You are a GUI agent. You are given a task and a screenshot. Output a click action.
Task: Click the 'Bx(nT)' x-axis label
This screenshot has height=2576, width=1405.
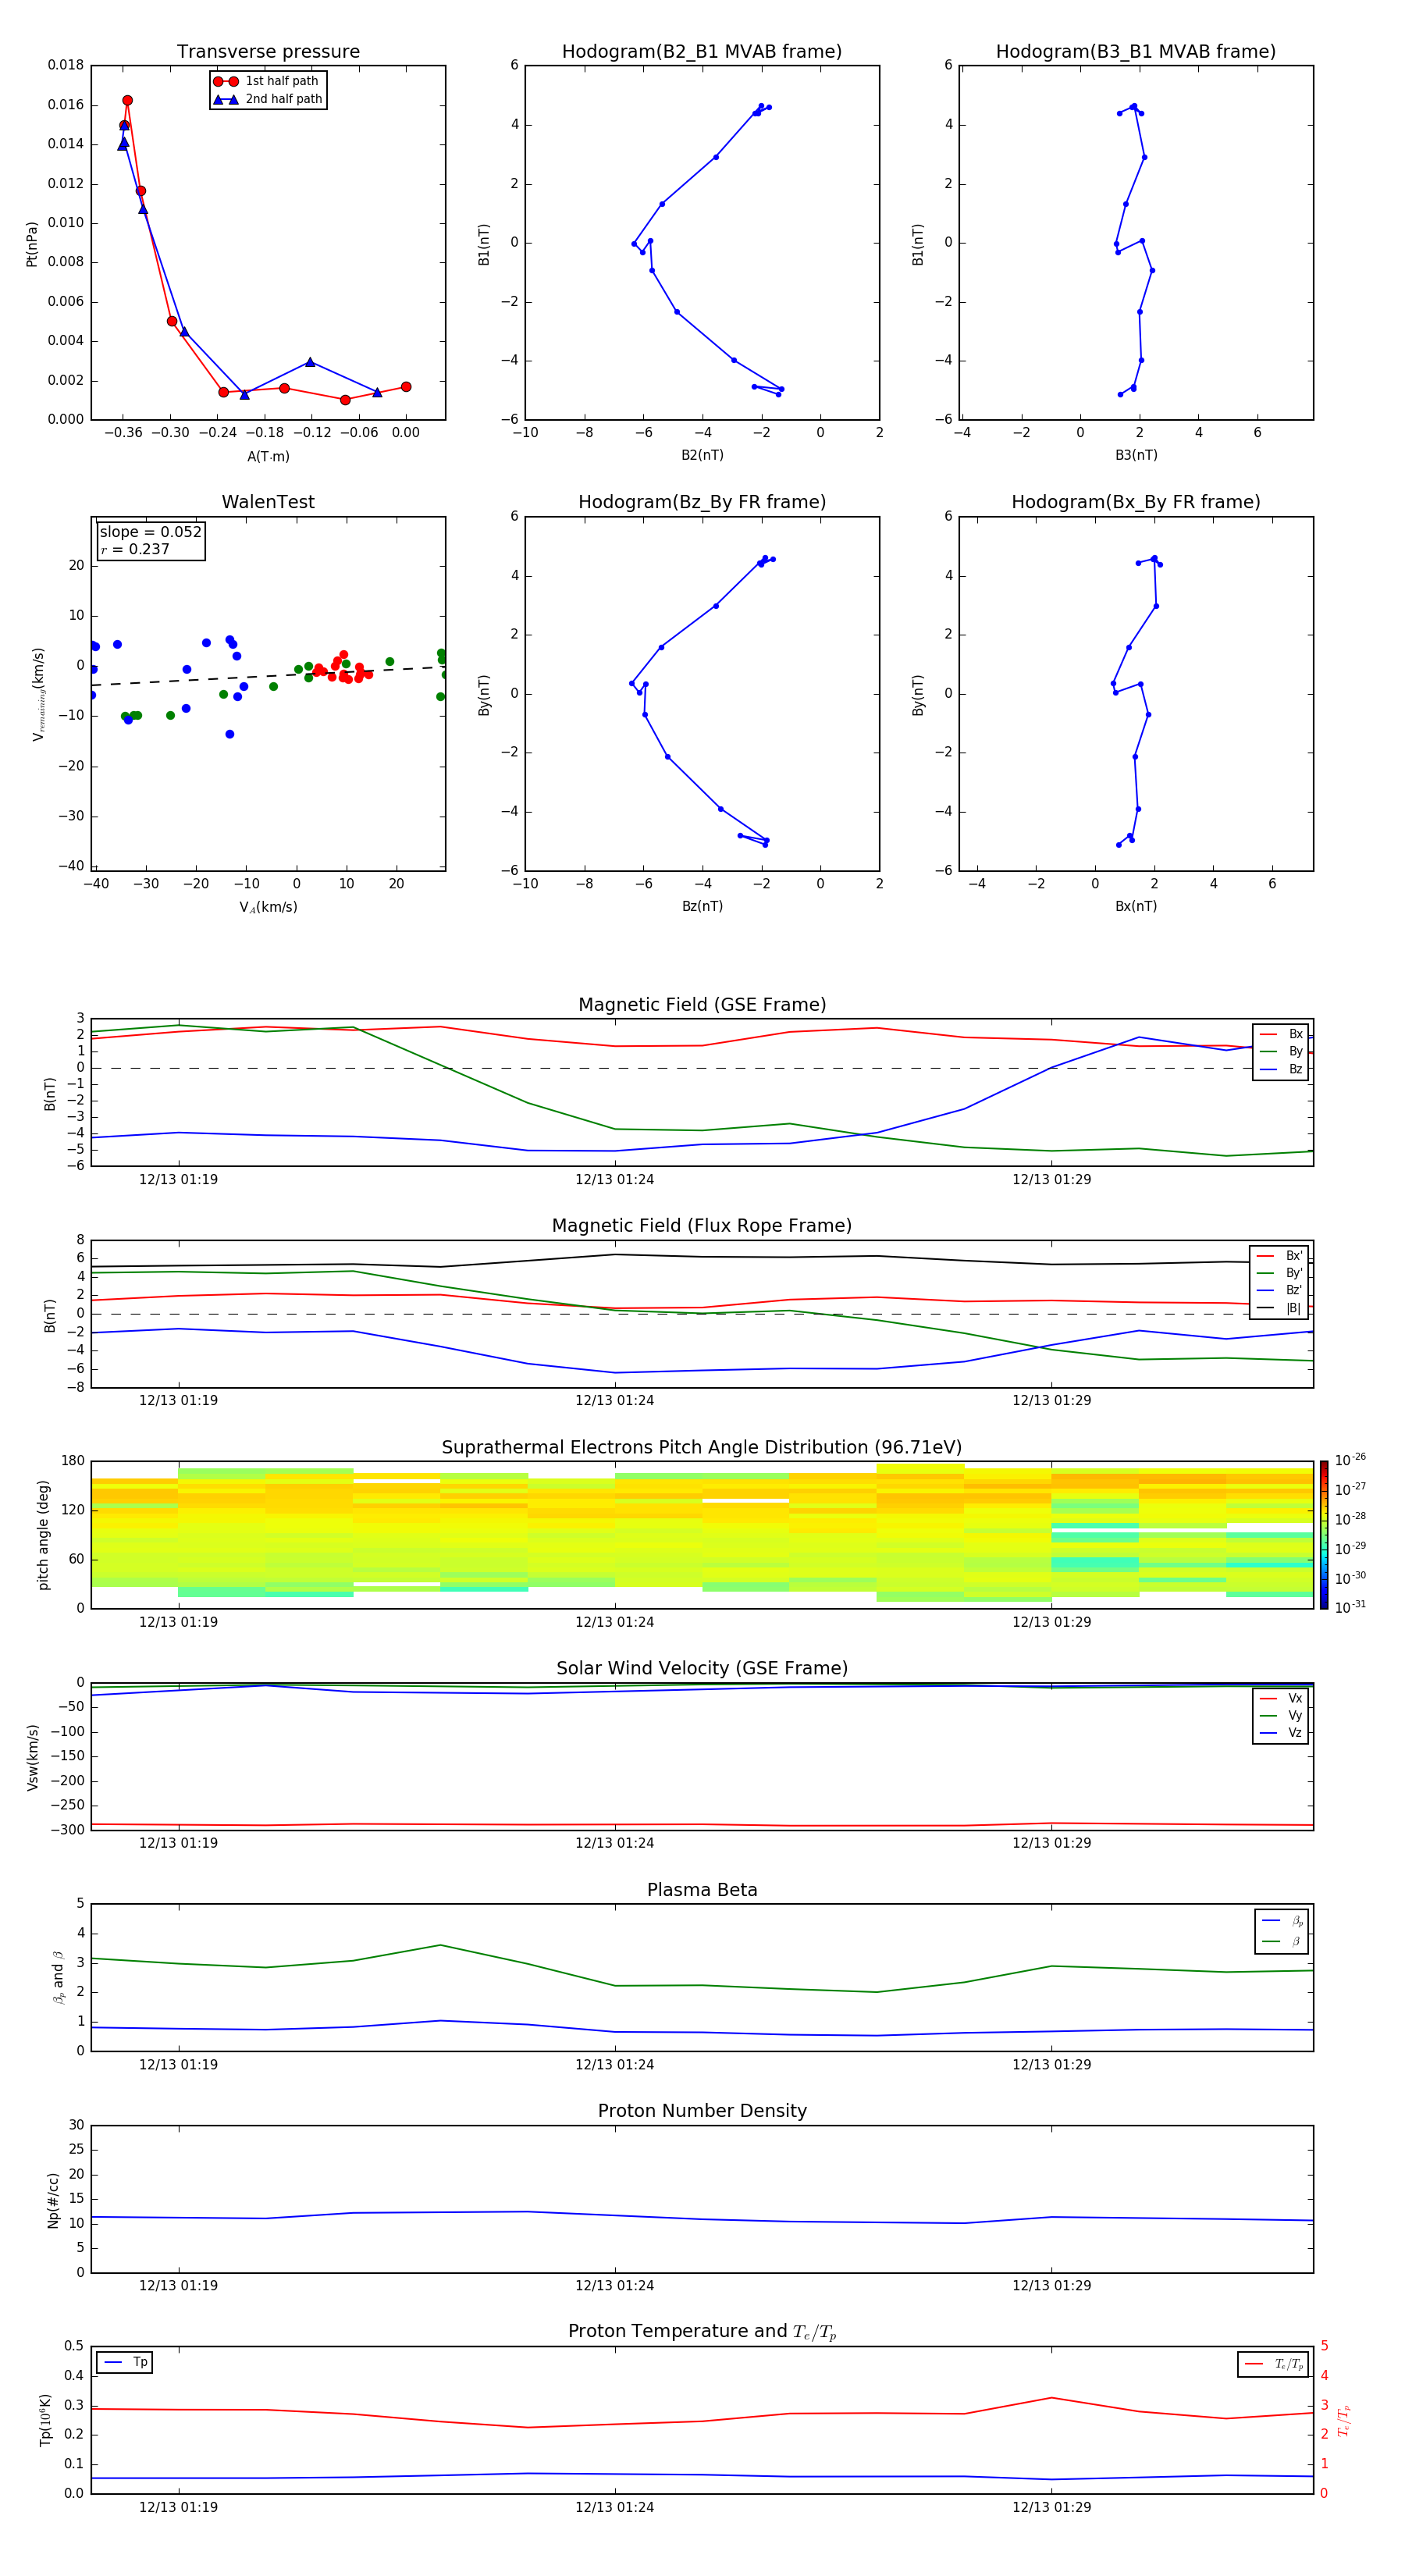(x=1136, y=906)
